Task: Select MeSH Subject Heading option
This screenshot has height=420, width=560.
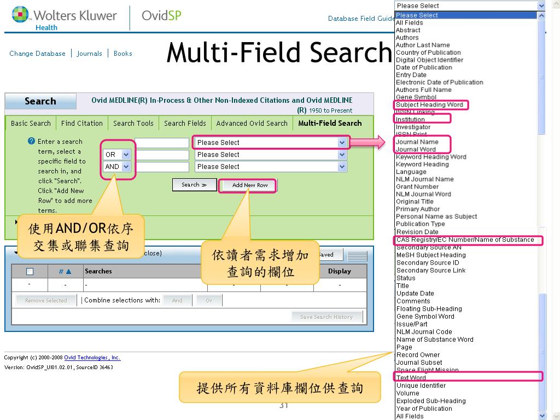Action: tap(431, 255)
